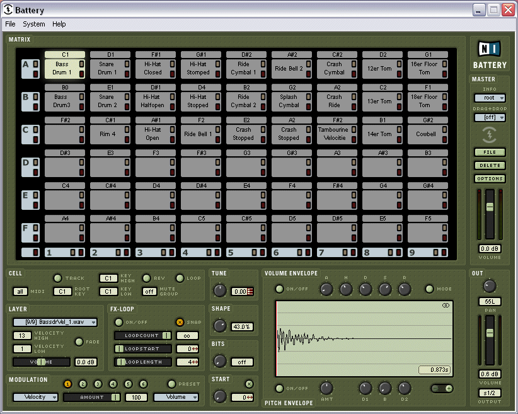Click the red indicator on the Bass Drum 1 cell
518x414 pixels.
(81, 74)
